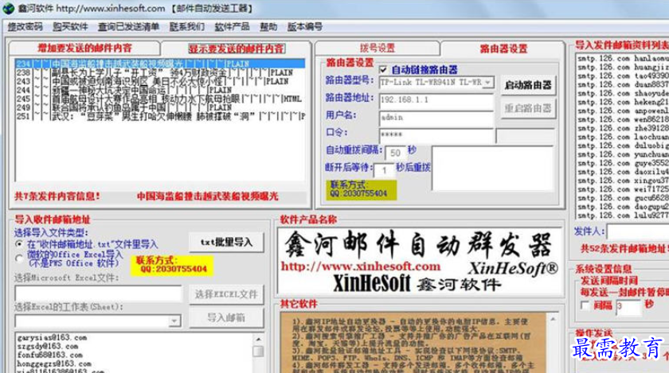Click the interval seconds field showing 3

[x=628, y=307]
